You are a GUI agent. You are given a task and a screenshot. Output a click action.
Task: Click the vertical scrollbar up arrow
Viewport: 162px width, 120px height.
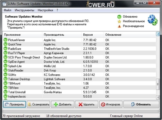(158, 34)
